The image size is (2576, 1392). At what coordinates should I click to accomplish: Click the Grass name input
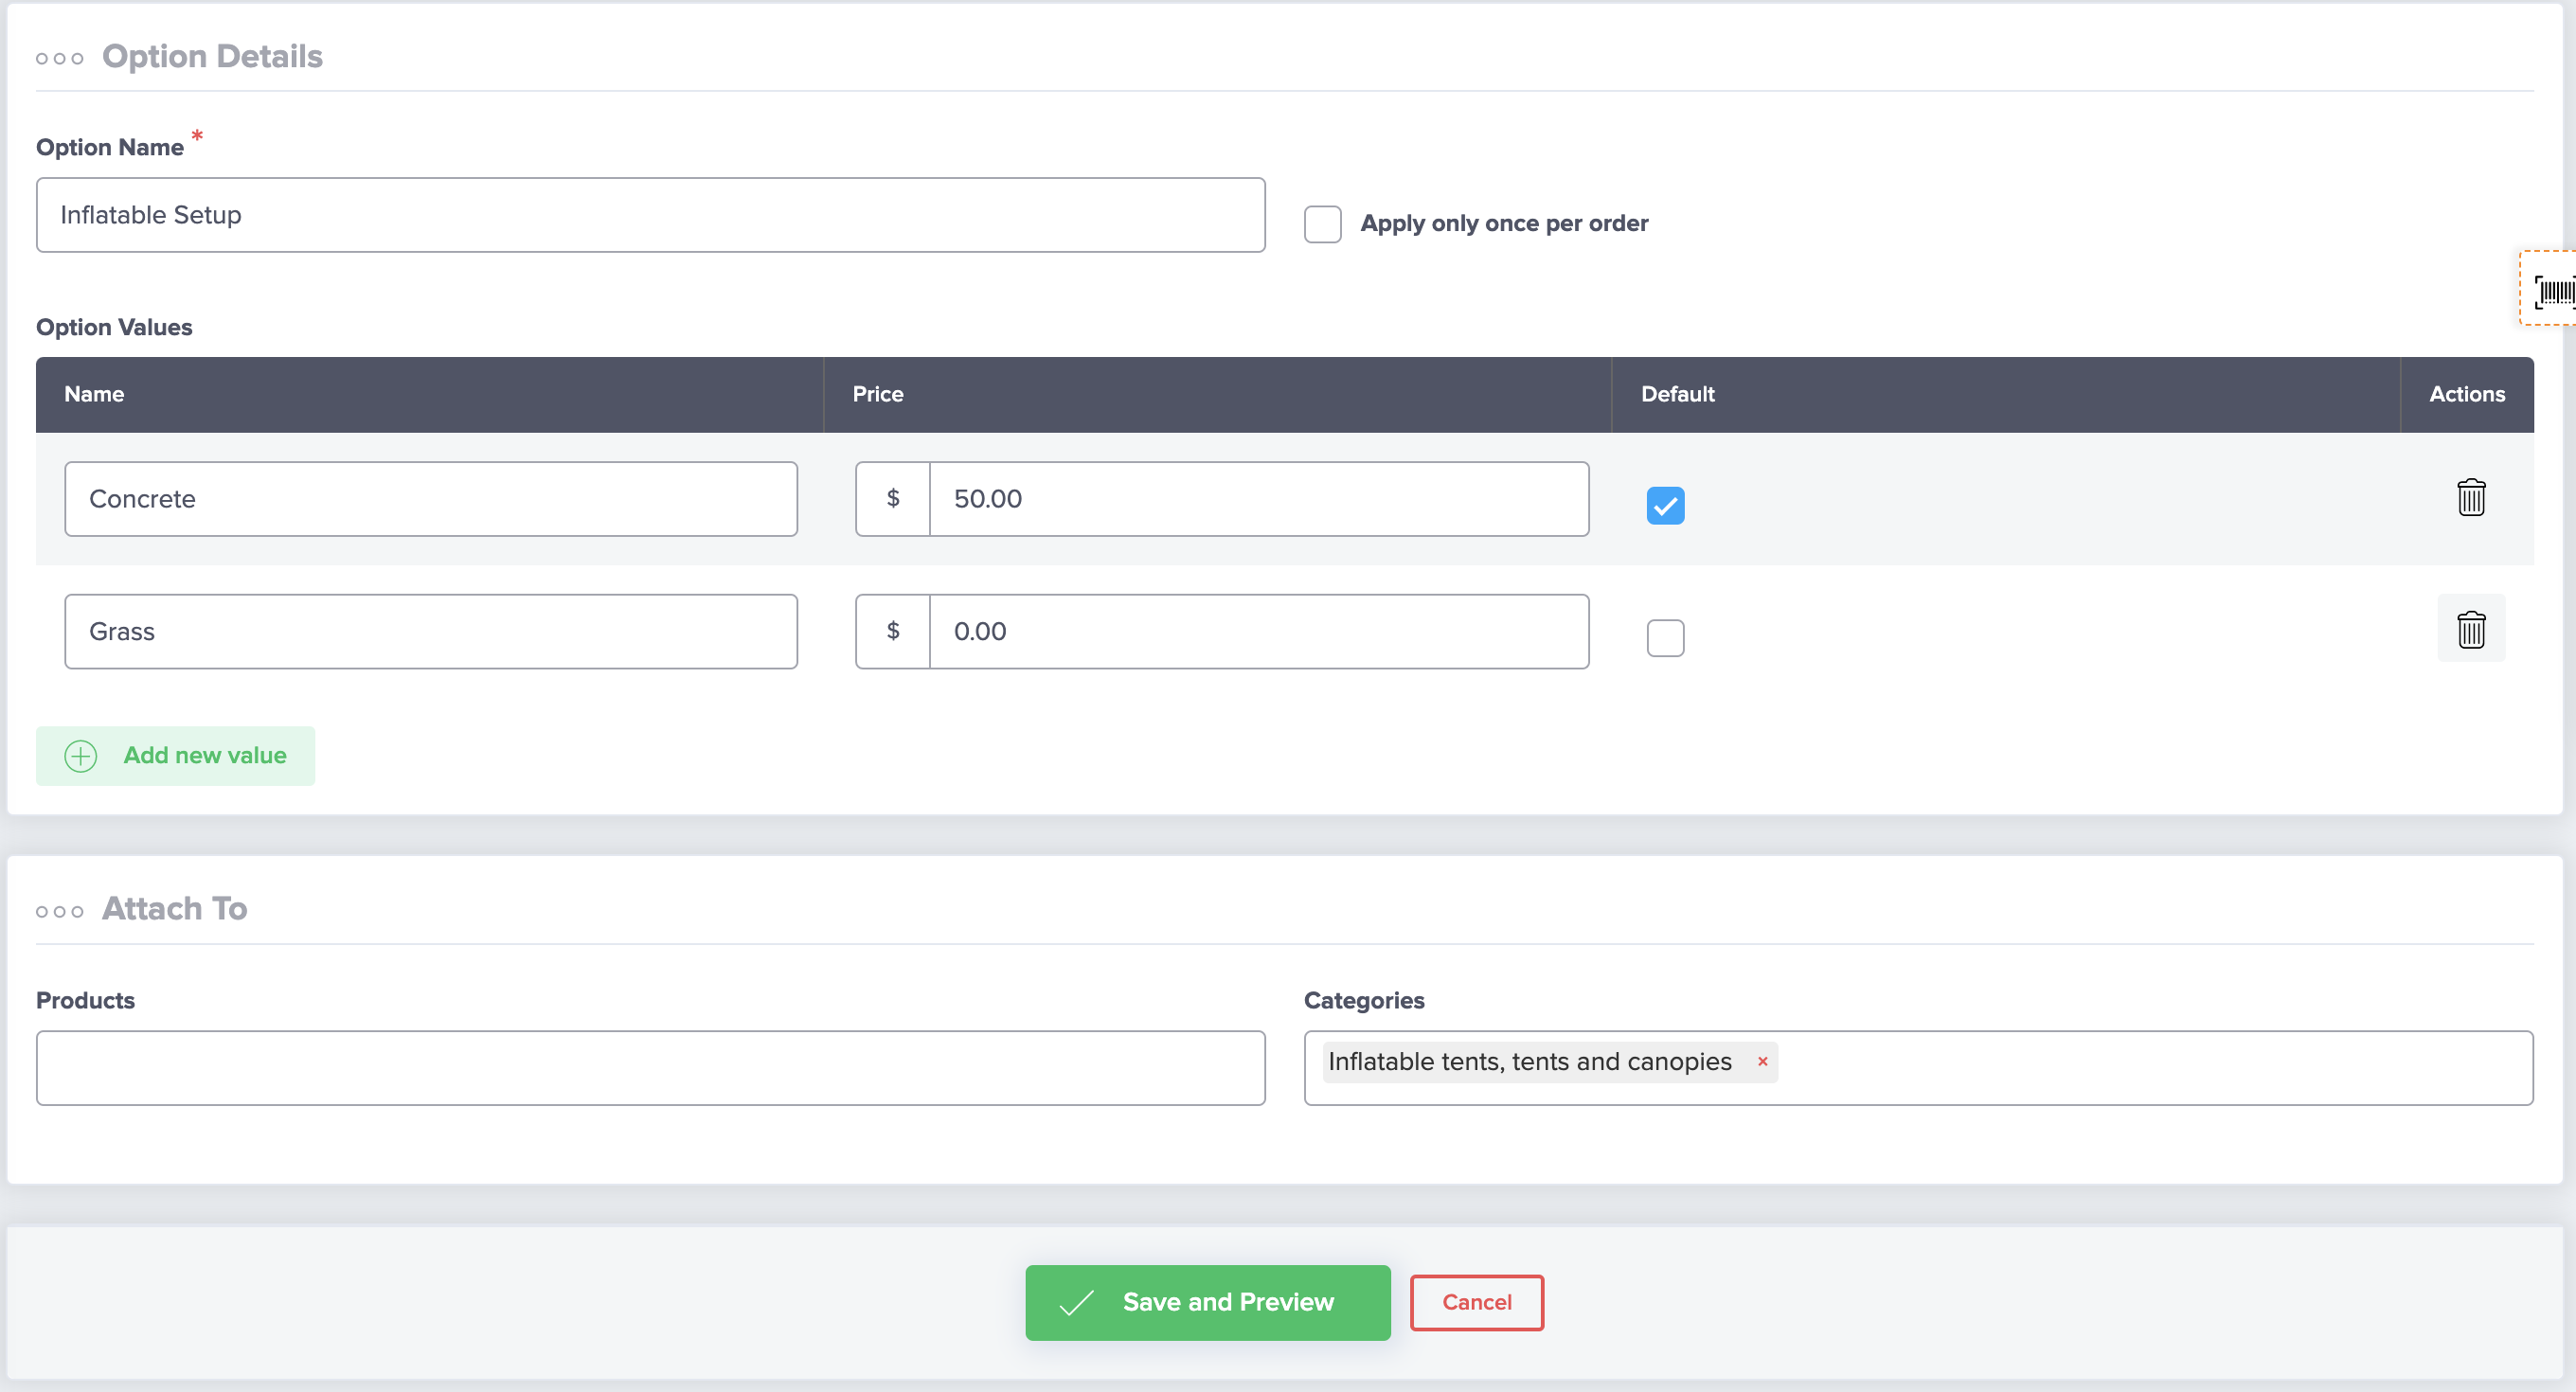coord(431,631)
